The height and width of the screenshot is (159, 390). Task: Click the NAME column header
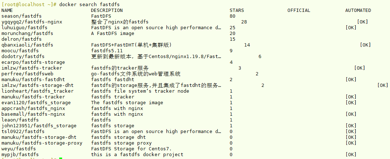7,10
